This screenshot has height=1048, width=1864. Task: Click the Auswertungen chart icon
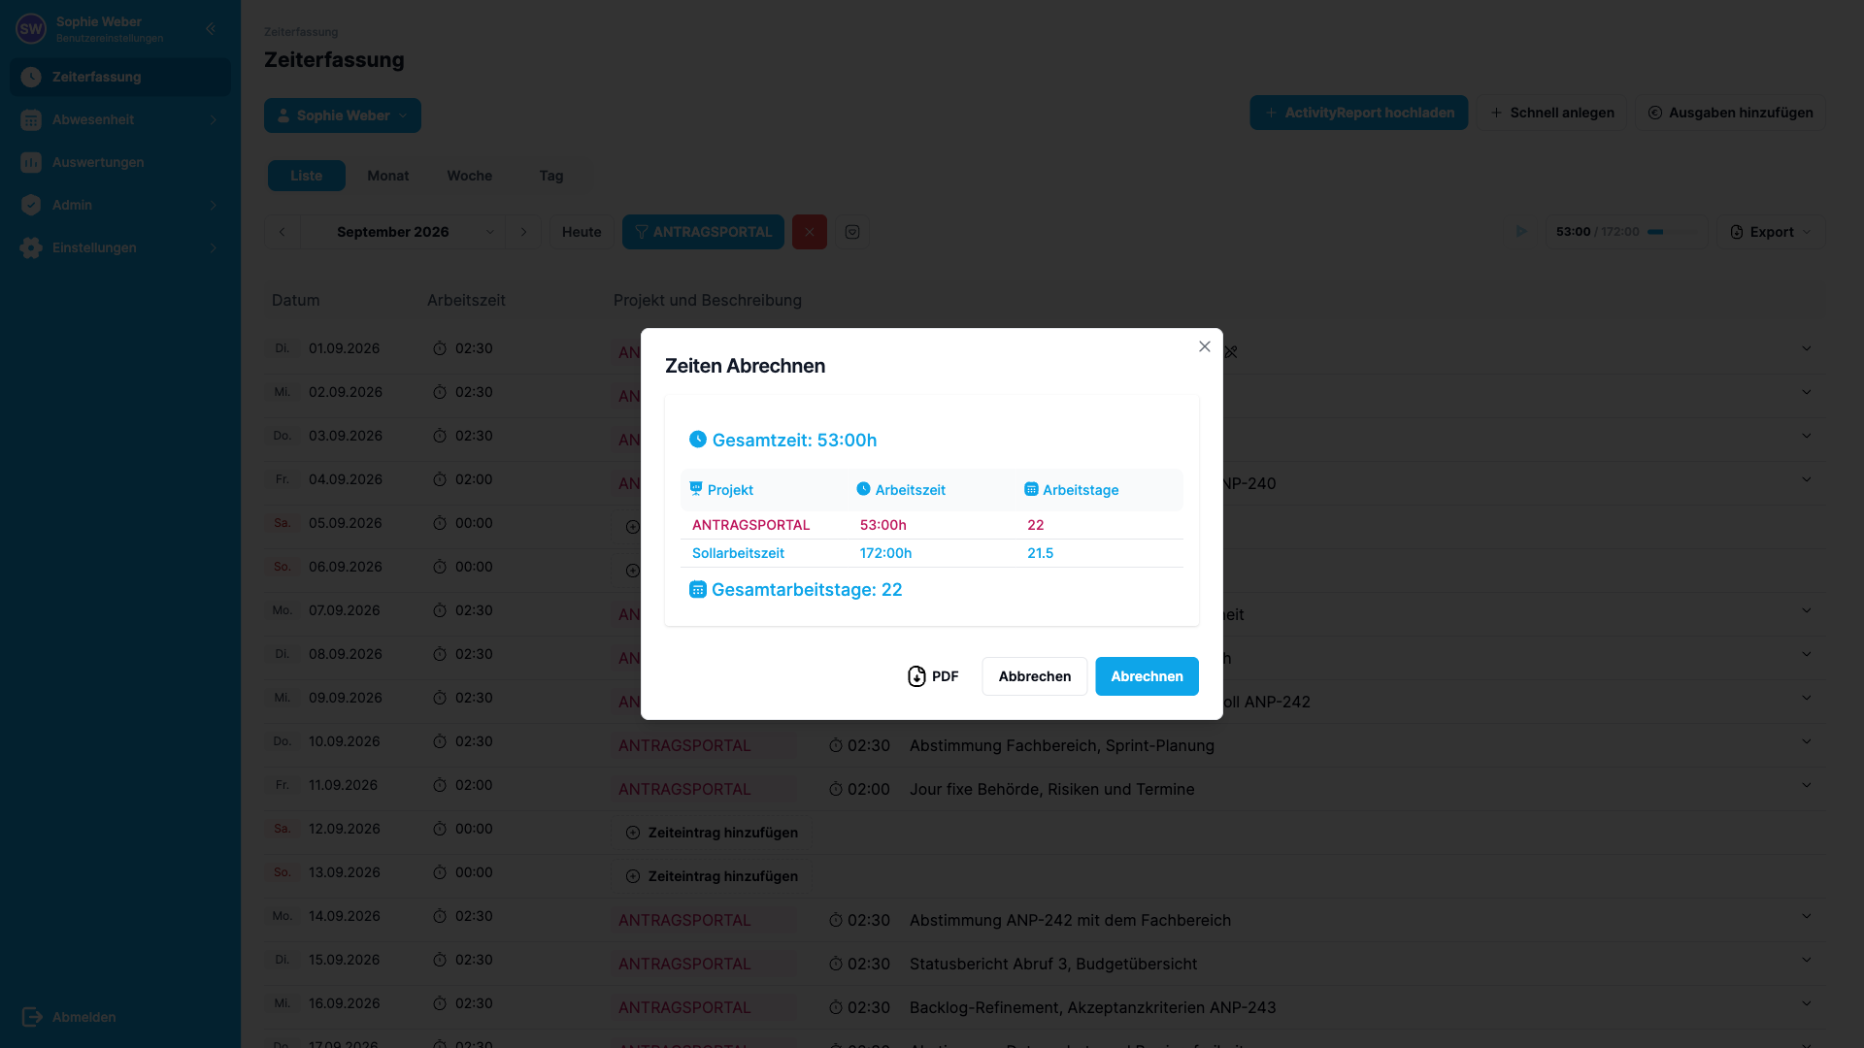[31, 162]
